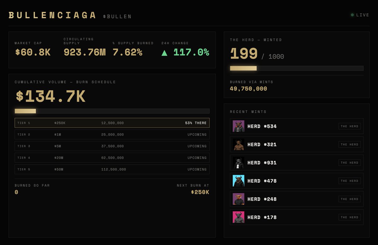Click the cumulative volume progress bar
The width and height of the screenshot is (378, 245).
pyautogui.click(x=112, y=111)
